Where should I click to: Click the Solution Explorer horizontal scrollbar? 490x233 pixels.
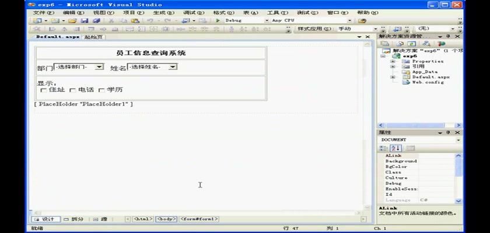click(x=417, y=125)
